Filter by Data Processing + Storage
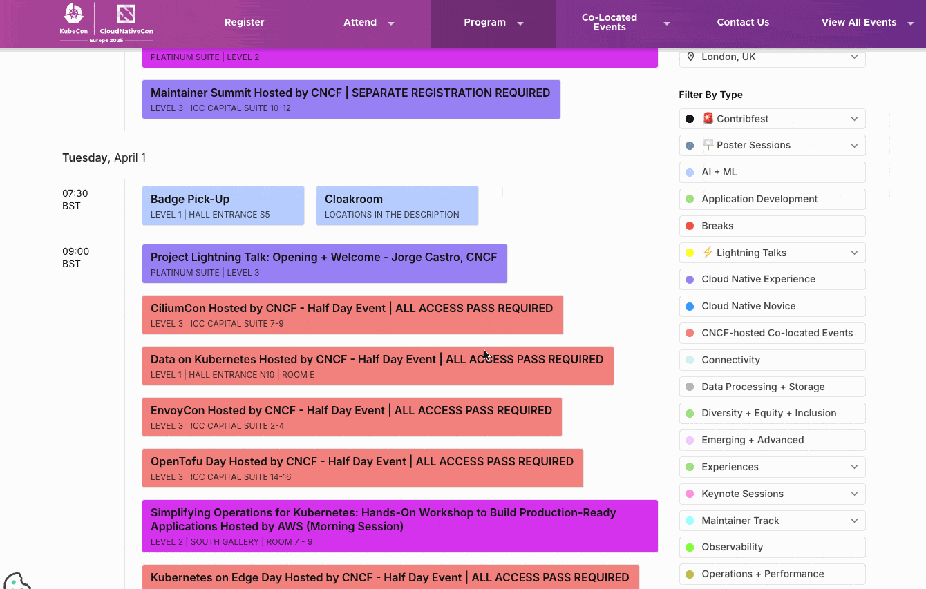 coord(772,387)
